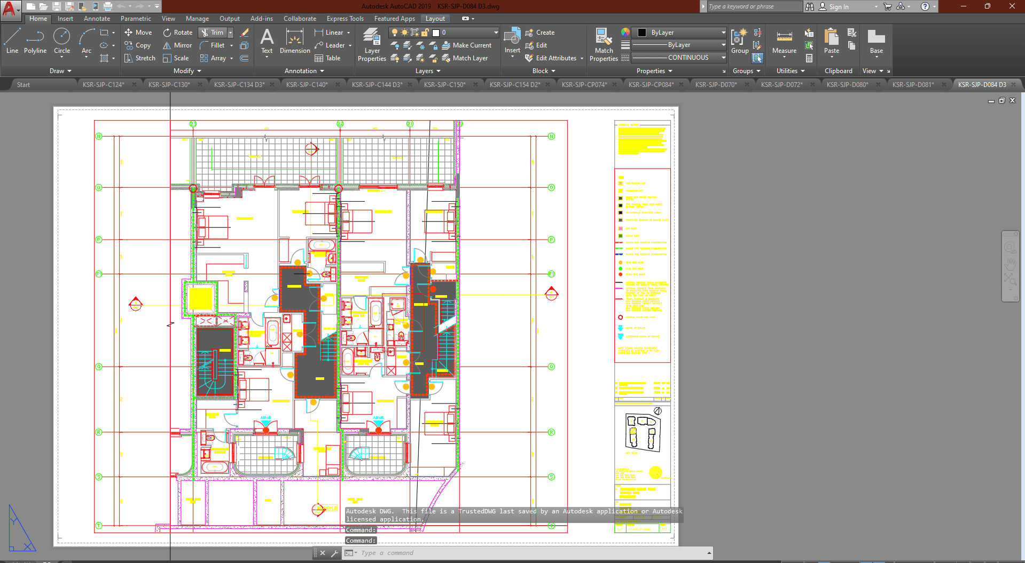Switch to KSR-SJP-D080 drawing tab
Image resolution: width=1025 pixels, height=563 pixels.
(847, 84)
